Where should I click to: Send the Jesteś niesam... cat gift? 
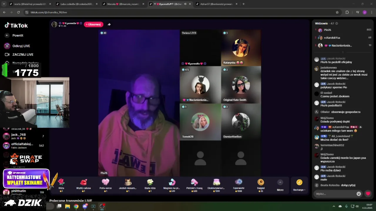point(128,185)
